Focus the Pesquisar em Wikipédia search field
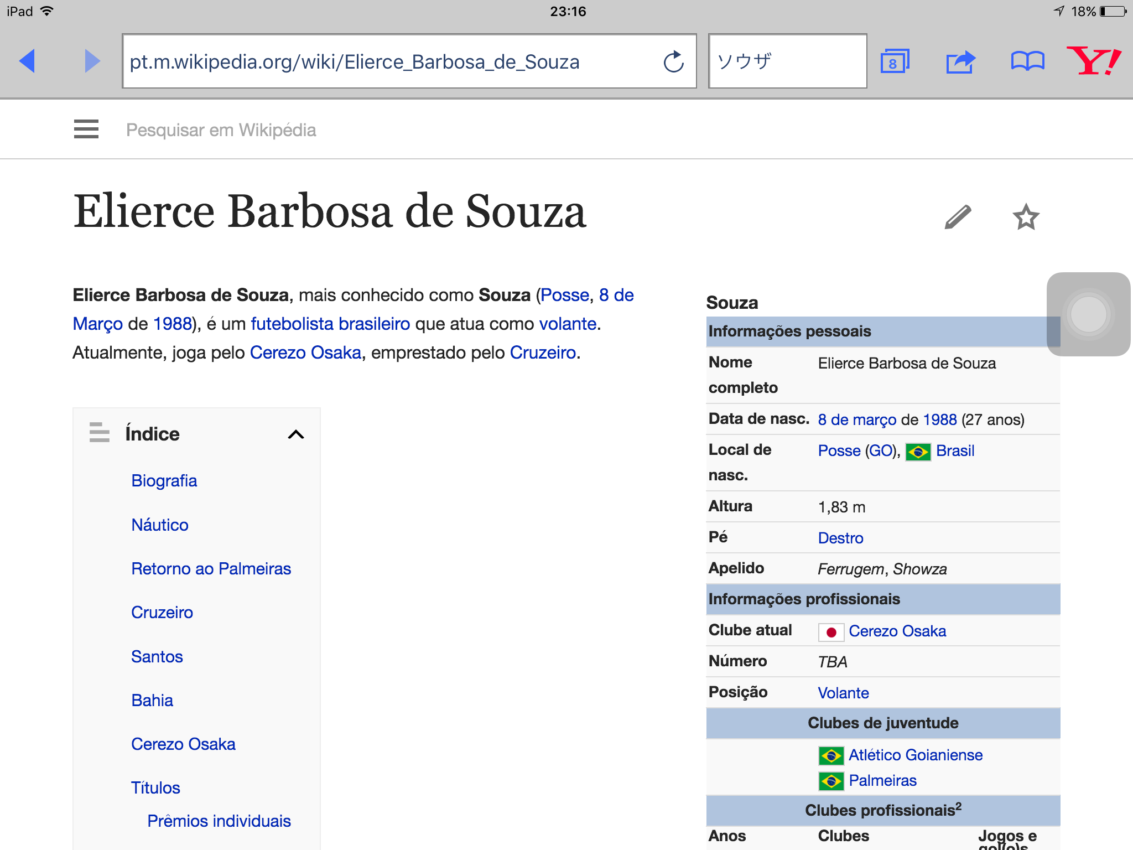 click(221, 130)
